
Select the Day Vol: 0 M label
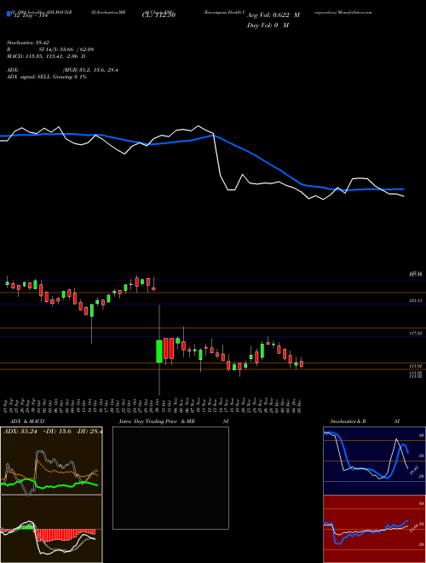coord(268,26)
